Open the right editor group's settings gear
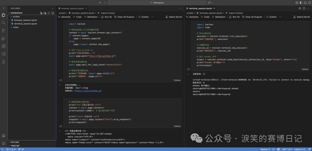This screenshot has width=312, height=151. coord(300,8)
